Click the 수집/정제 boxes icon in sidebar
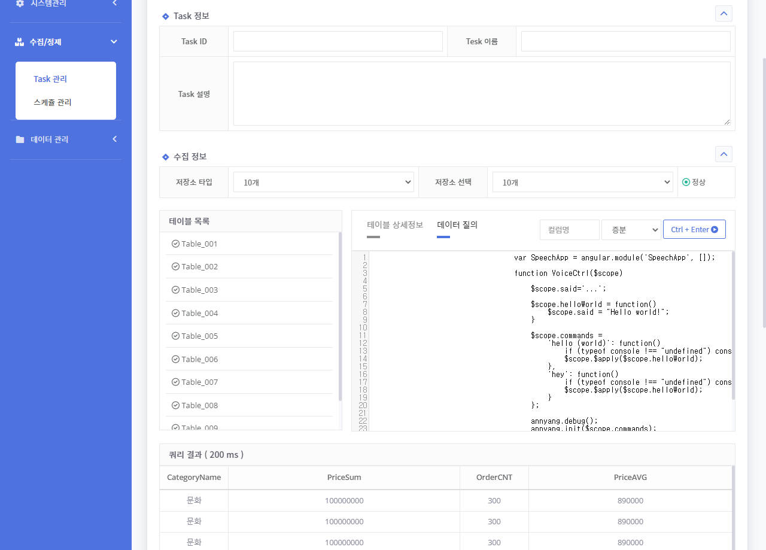Screen dimensions: 766x550 click(19, 42)
